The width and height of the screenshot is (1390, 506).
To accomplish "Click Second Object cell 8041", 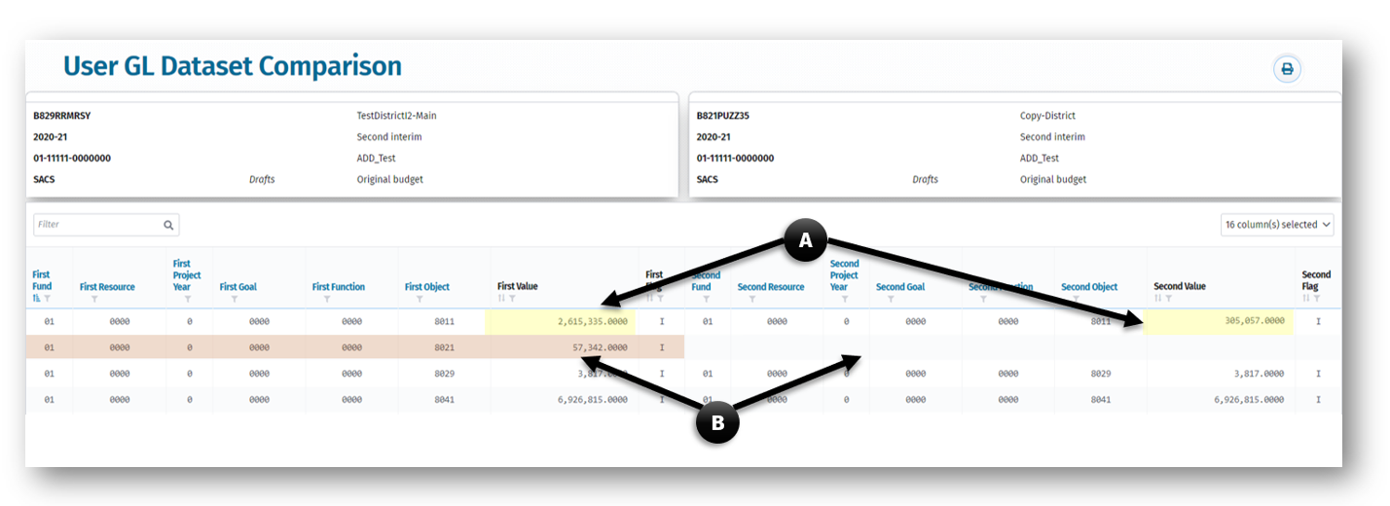I will [1101, 399].
